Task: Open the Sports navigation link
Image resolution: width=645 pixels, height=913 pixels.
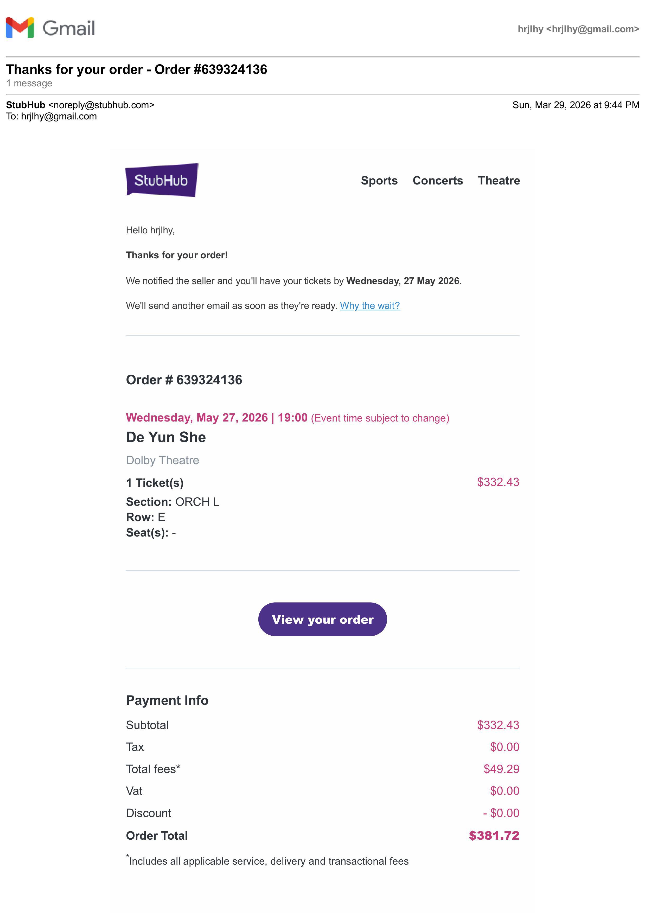Action: pos(379,181)
